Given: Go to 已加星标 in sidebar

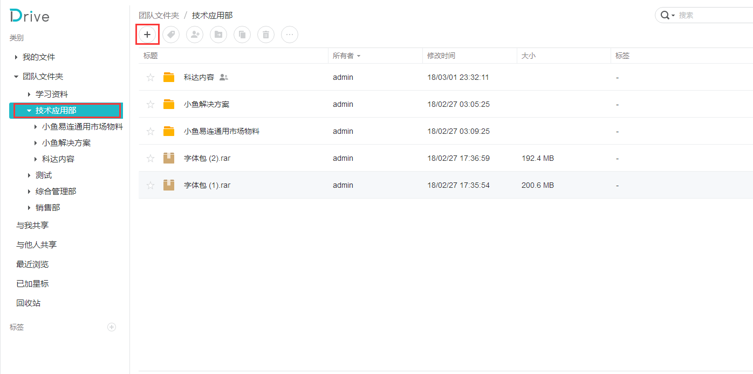Looking at the screenshot, I should (x=32, y=284).
